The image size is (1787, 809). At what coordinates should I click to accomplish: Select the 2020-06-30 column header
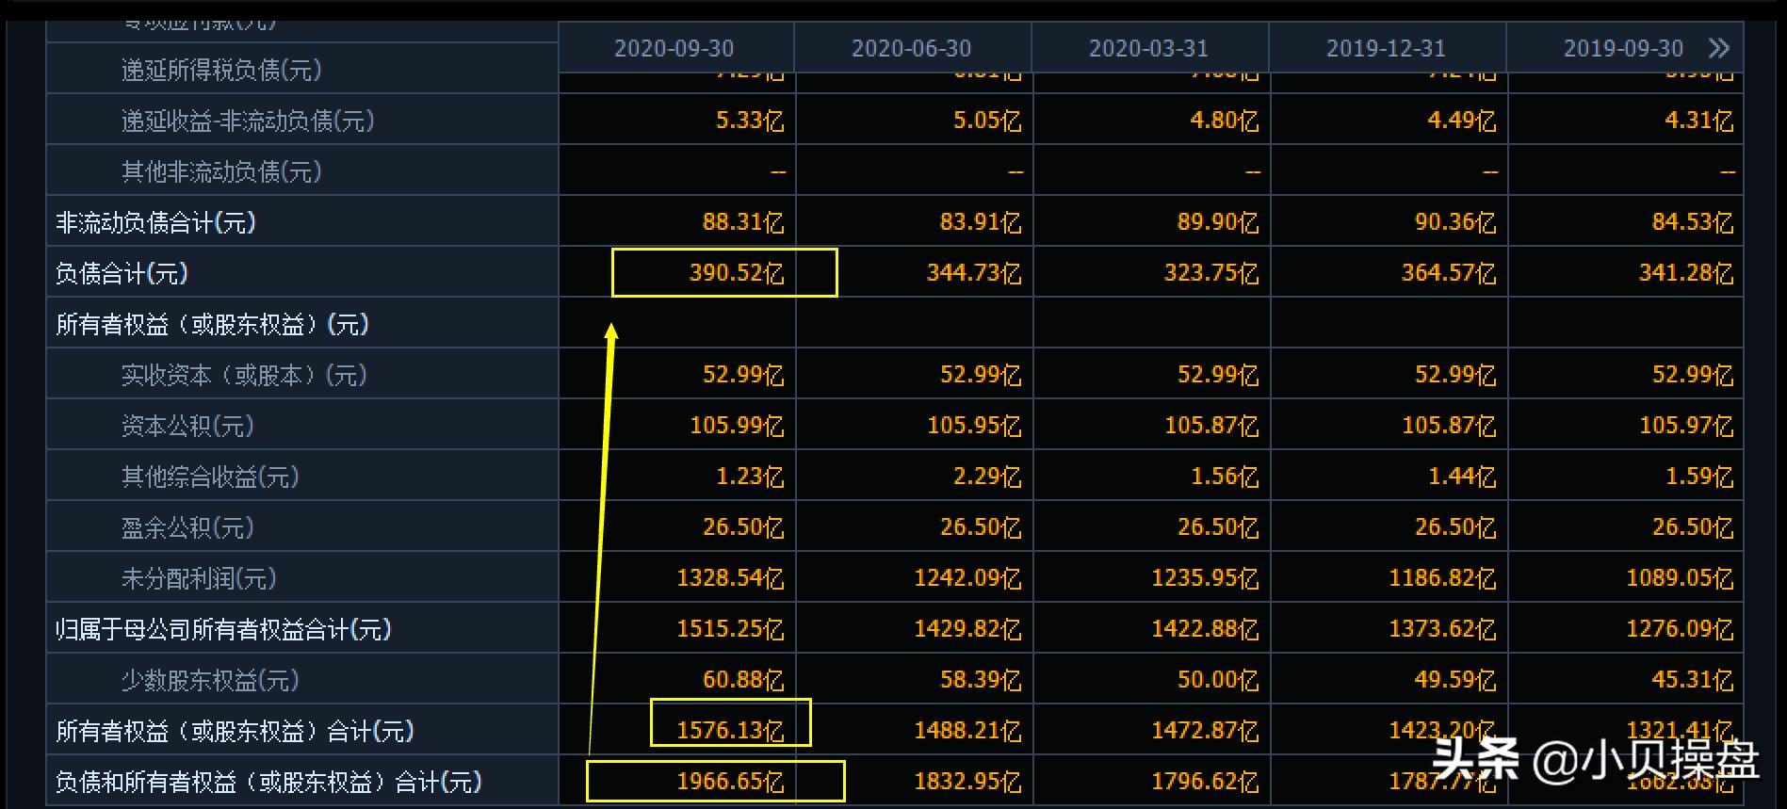click(x=911, y=48)
